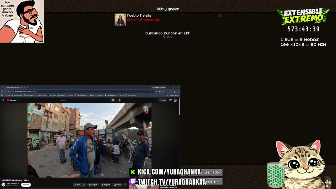The height and width of the screenshot is (189, 336).
Task: Open the Chrome three-dot menu
Action: coord(178,92)
